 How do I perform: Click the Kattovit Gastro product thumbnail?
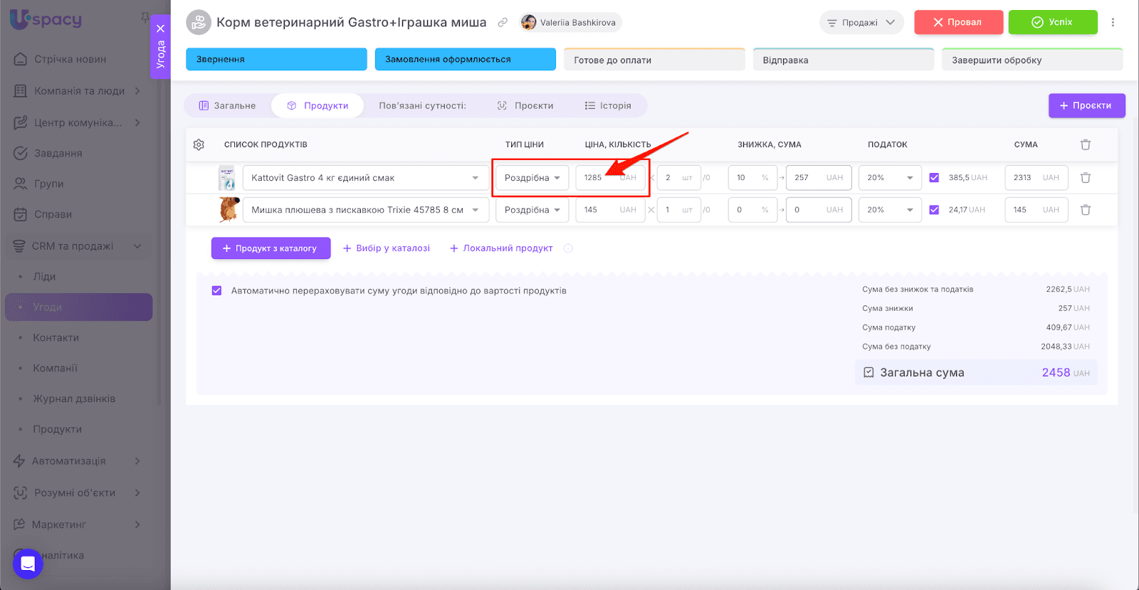pos(227,178)
